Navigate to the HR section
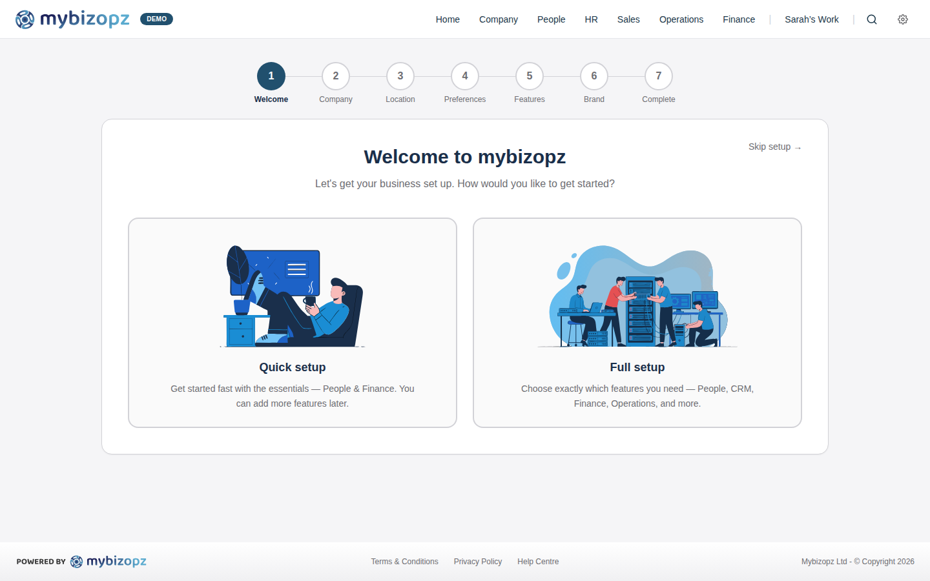The height and width of the screenshot is (581, 930). click(591, 19)
